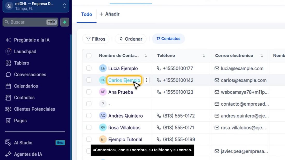The height and width of the screenshot is (160, 285).
Task: Switch to the Todo tab
Action: click(x=87, y=14)
